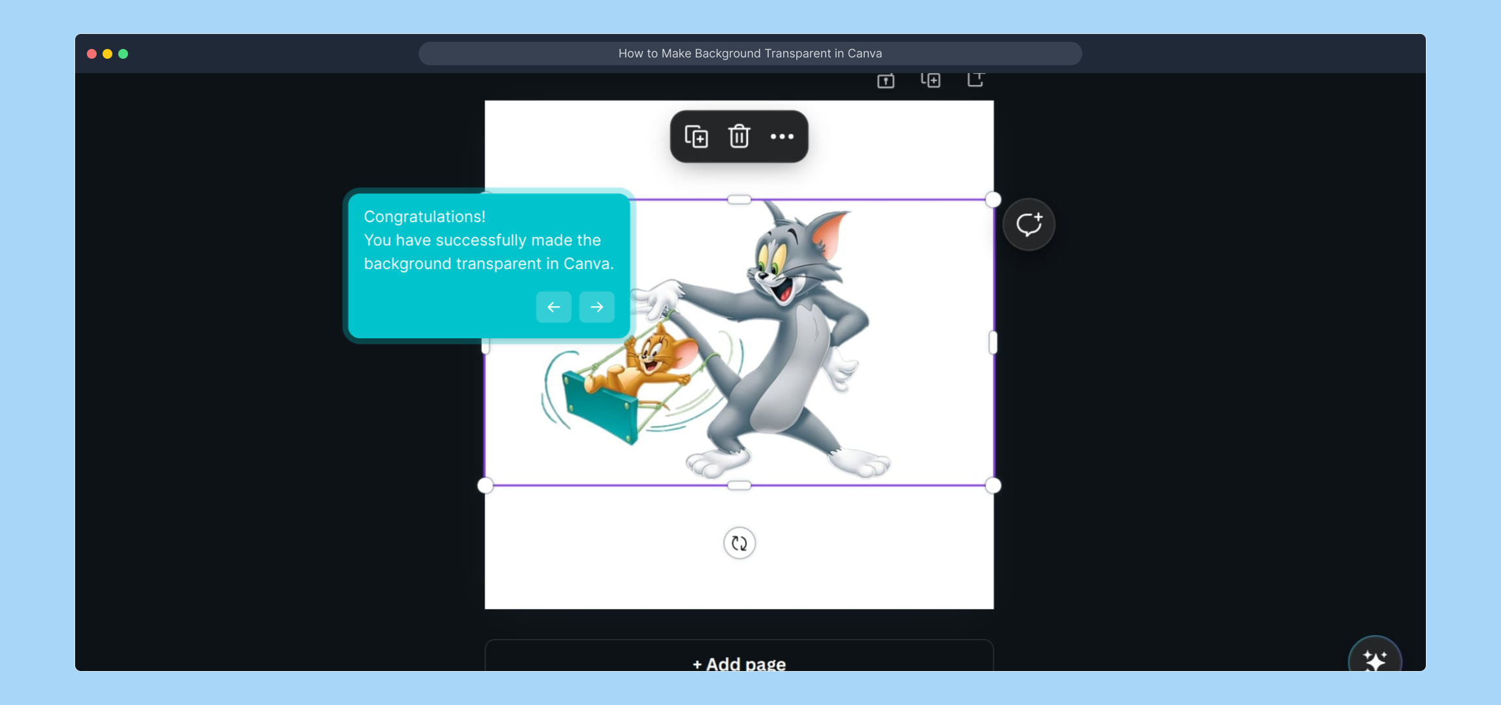This screenshot has height=705, width=1501.
Task: Open the sparkle magic assistant button
Action: pos(1374,659)
